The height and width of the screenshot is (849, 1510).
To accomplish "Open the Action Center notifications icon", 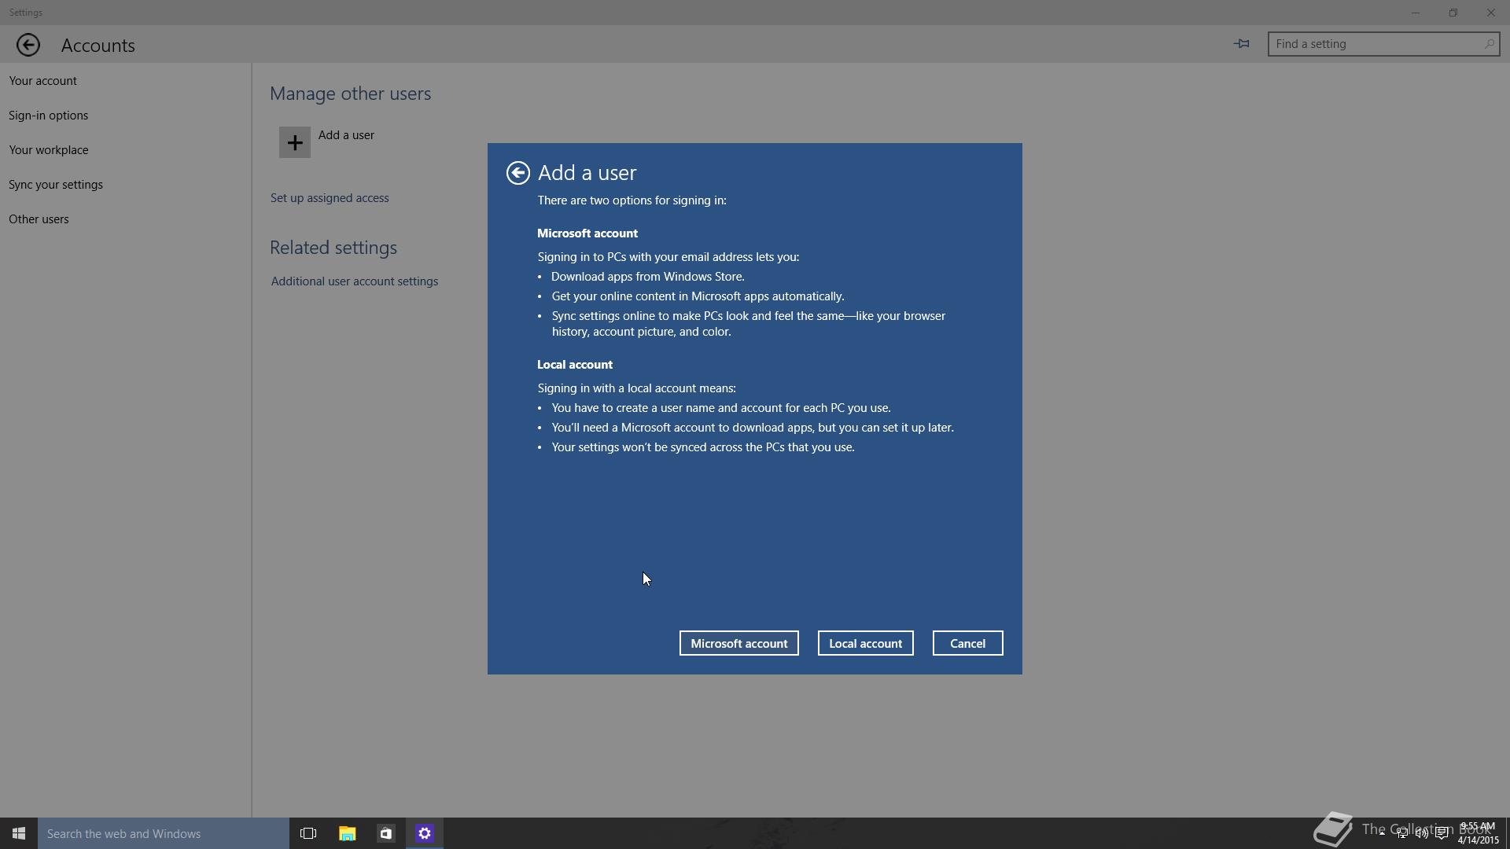I will coord(1442,833).
